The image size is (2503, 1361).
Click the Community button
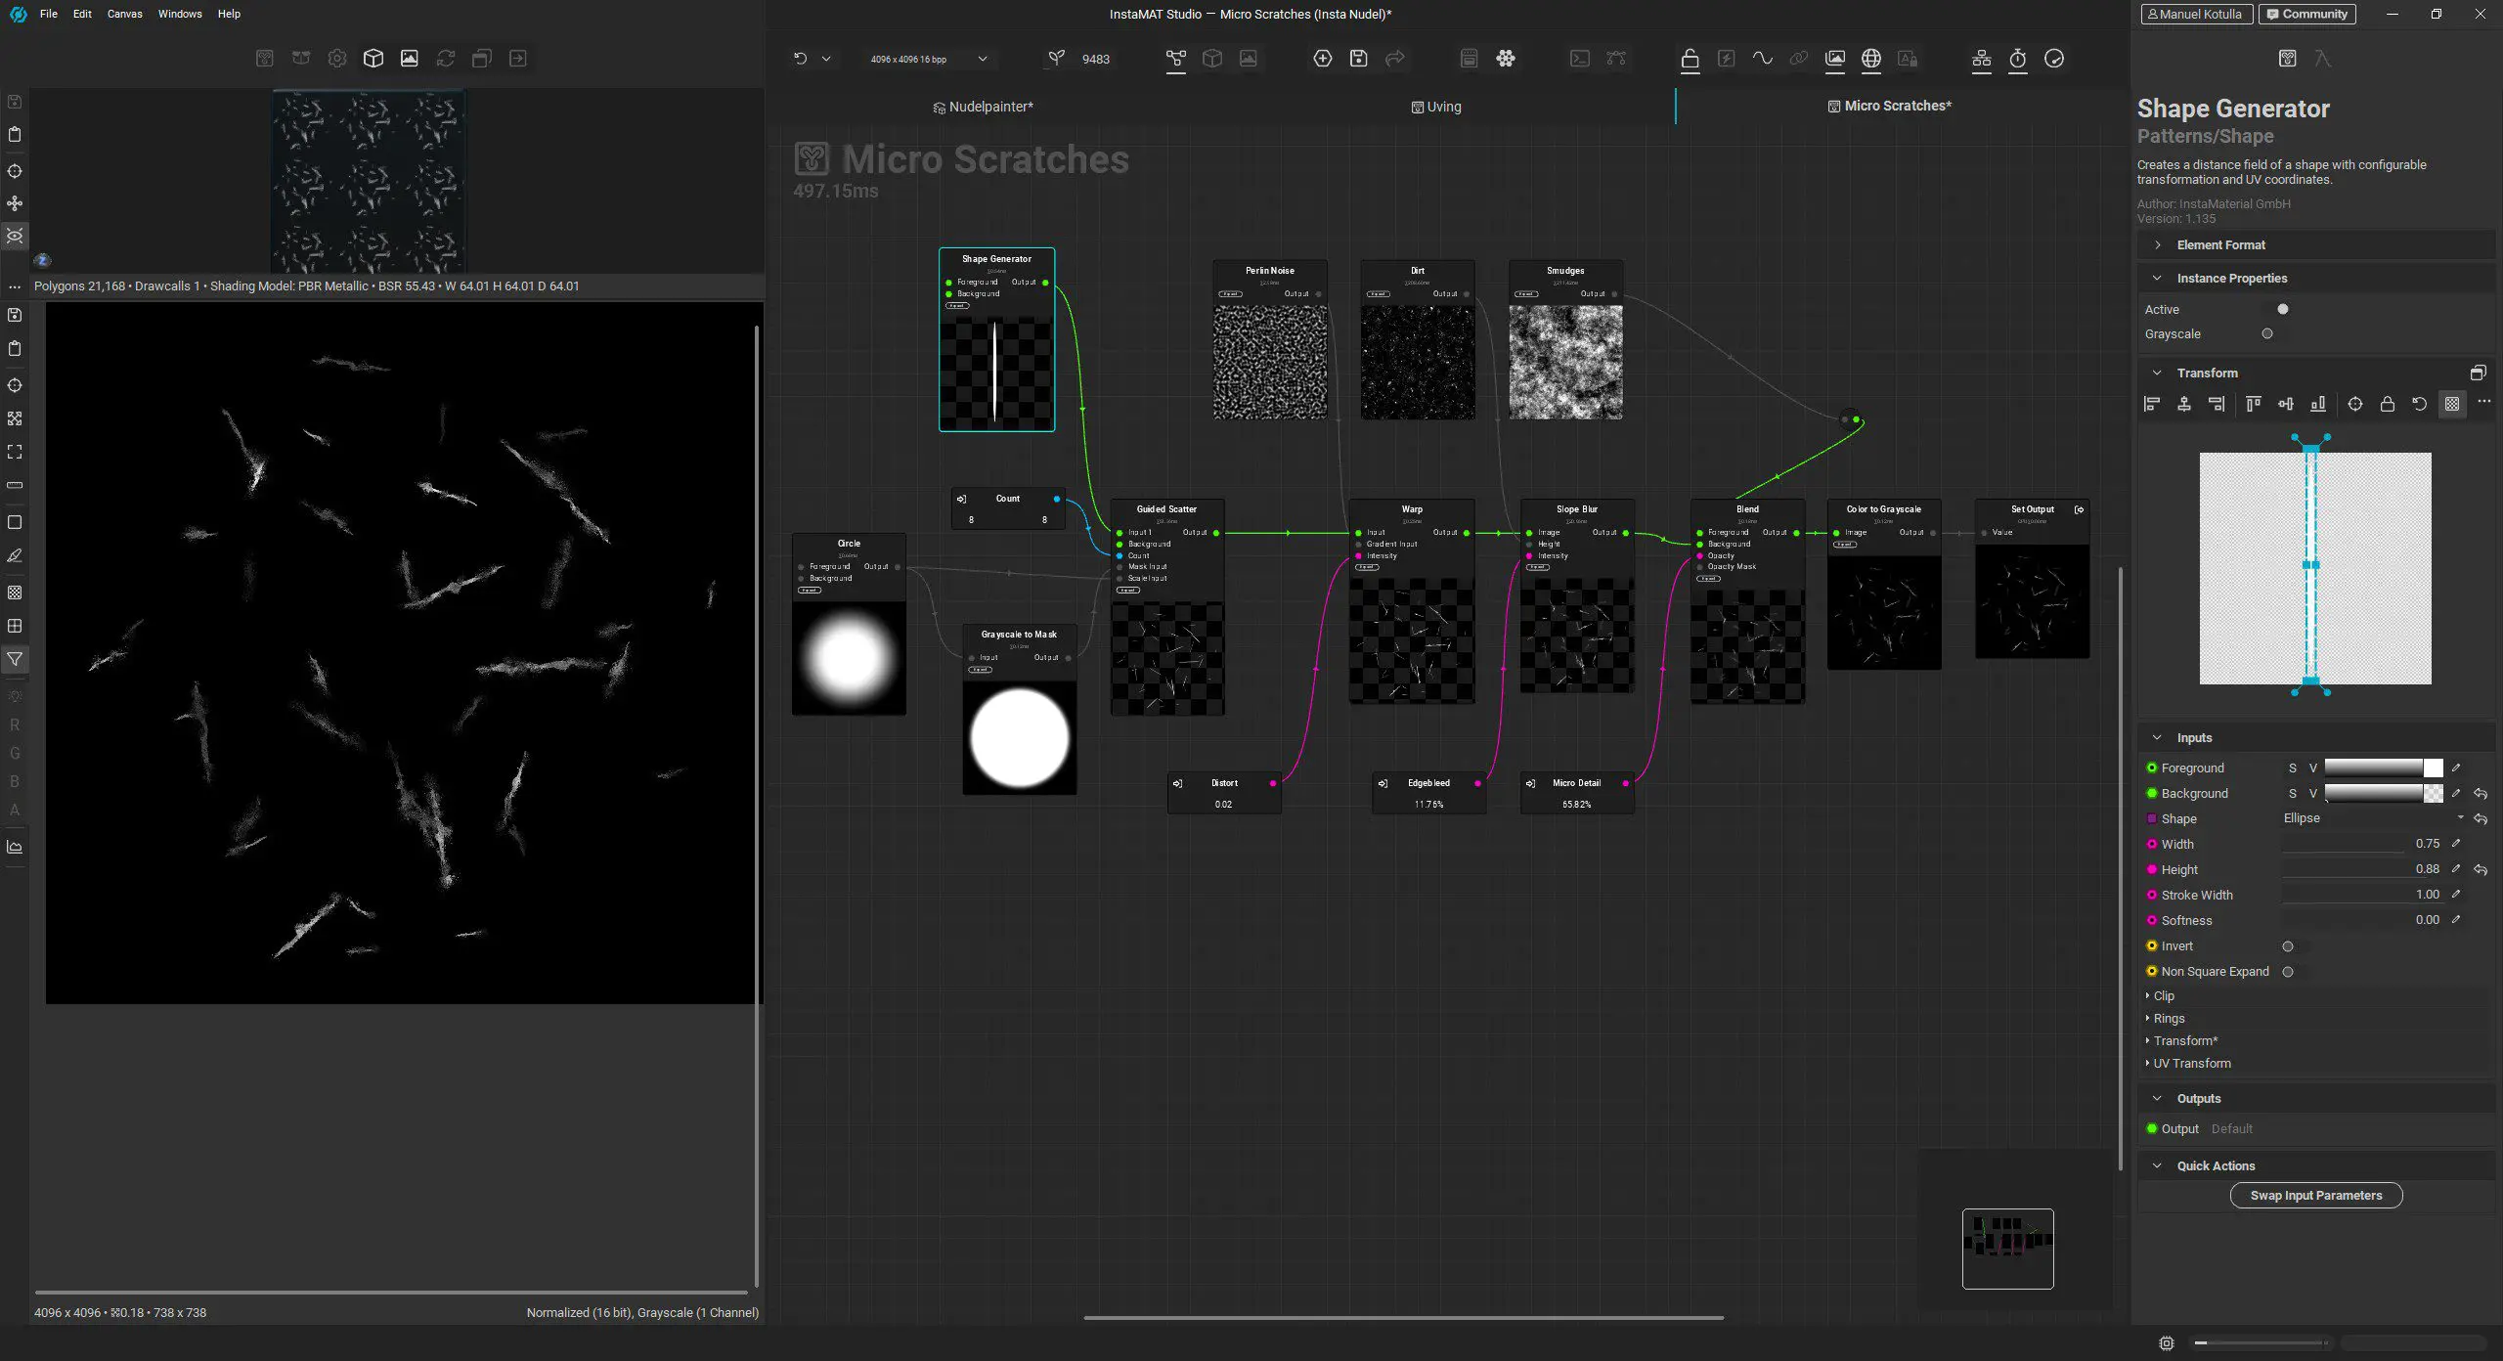coord(2306,14)
